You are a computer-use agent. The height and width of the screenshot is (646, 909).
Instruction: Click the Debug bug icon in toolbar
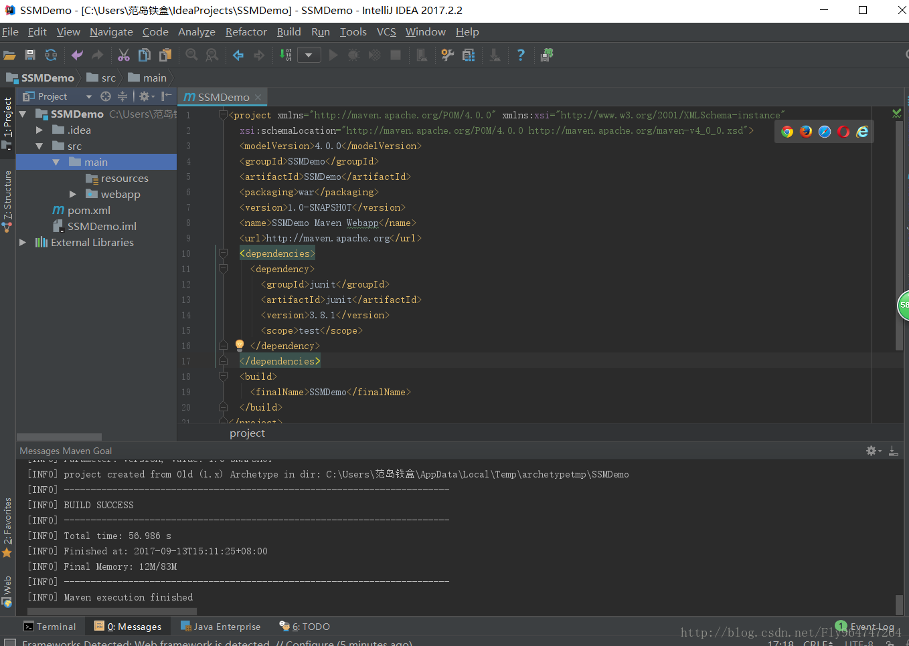(x=354, y=56)
